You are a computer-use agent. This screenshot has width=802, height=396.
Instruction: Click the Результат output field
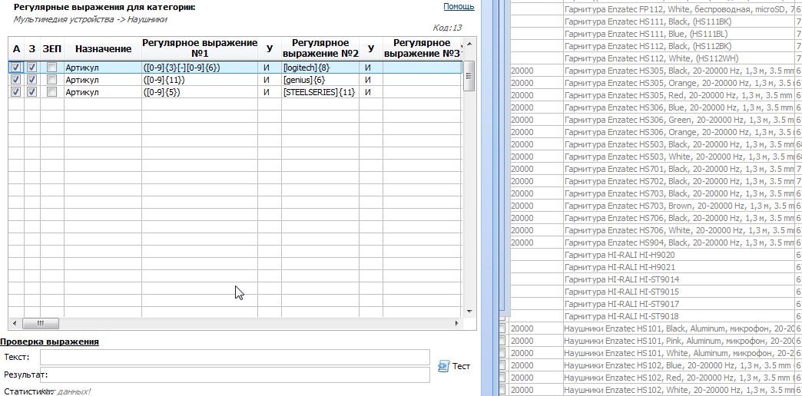pyautogui.click(x=235, y=375)
